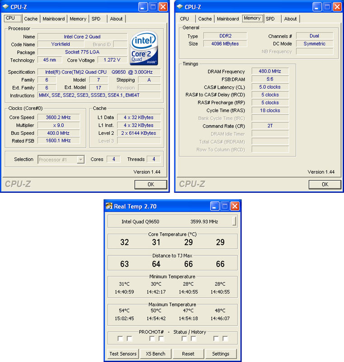Click the Real Temp title bar icon
344x362 pixels.
coord(109,206)
